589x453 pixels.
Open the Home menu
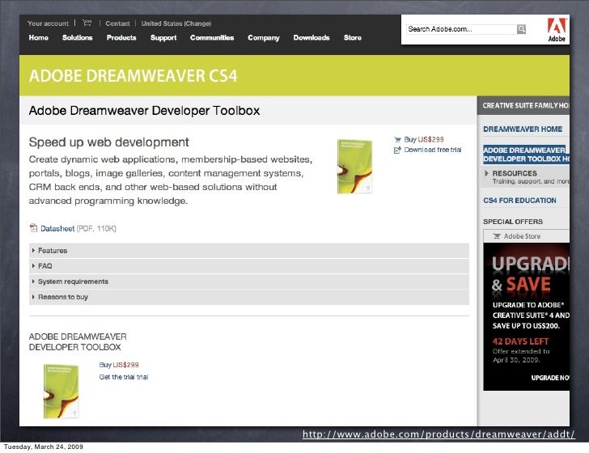click(39, 37)
